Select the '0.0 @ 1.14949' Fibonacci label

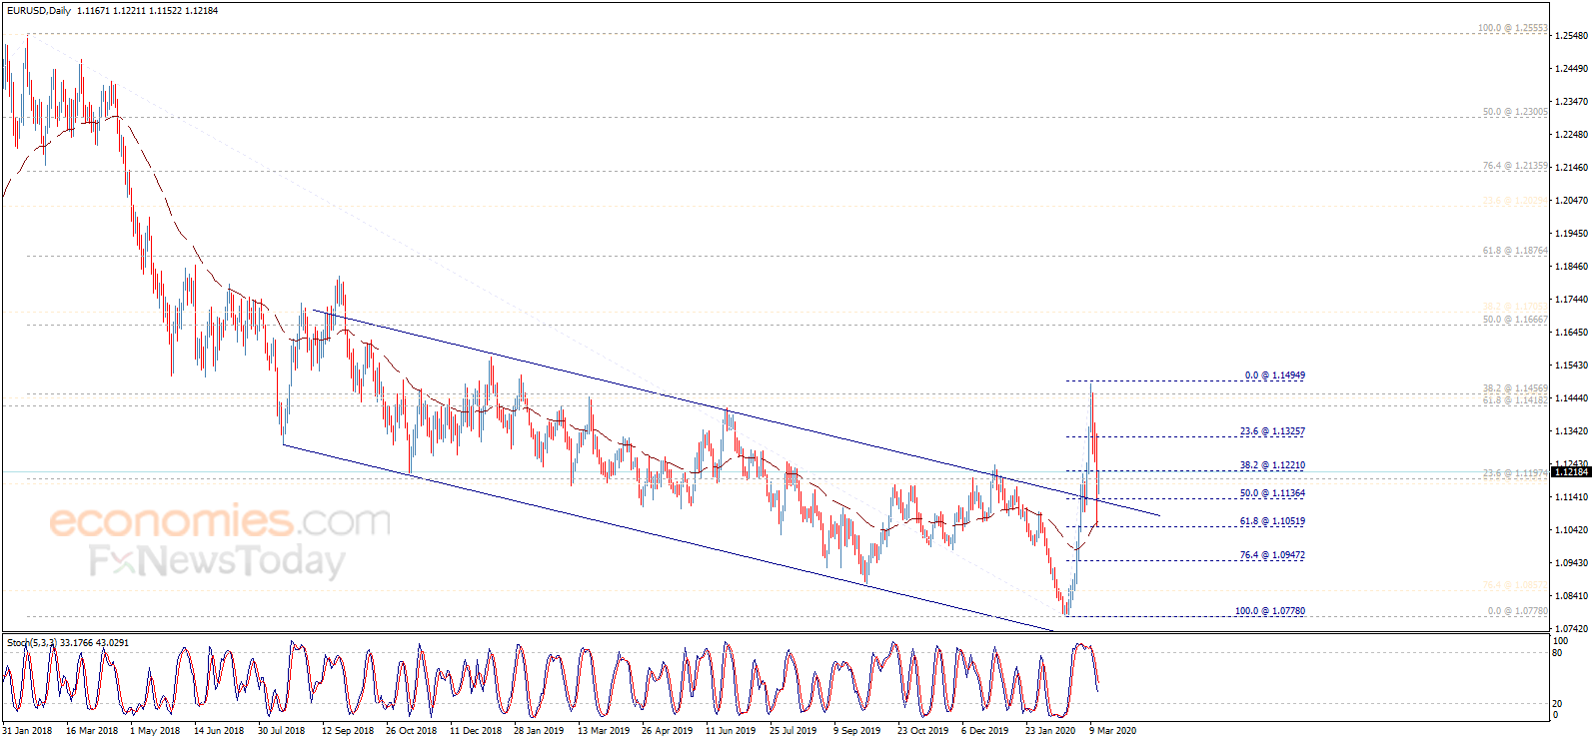click(x=1275, y=375)
